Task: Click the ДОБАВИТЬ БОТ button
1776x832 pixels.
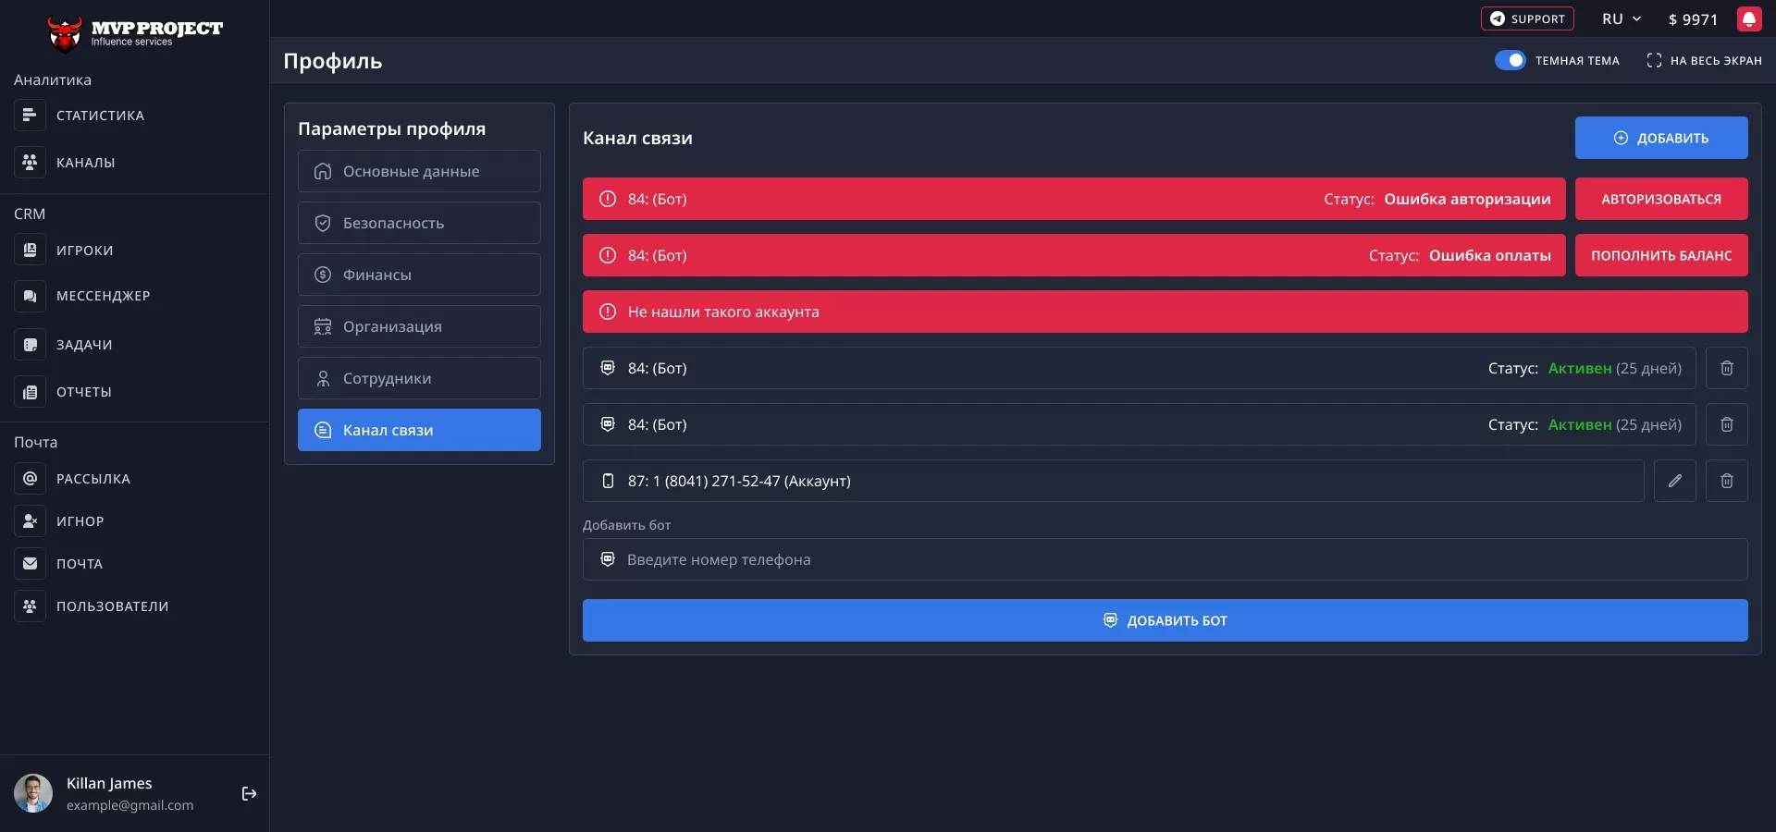Action: point(1165,620)
